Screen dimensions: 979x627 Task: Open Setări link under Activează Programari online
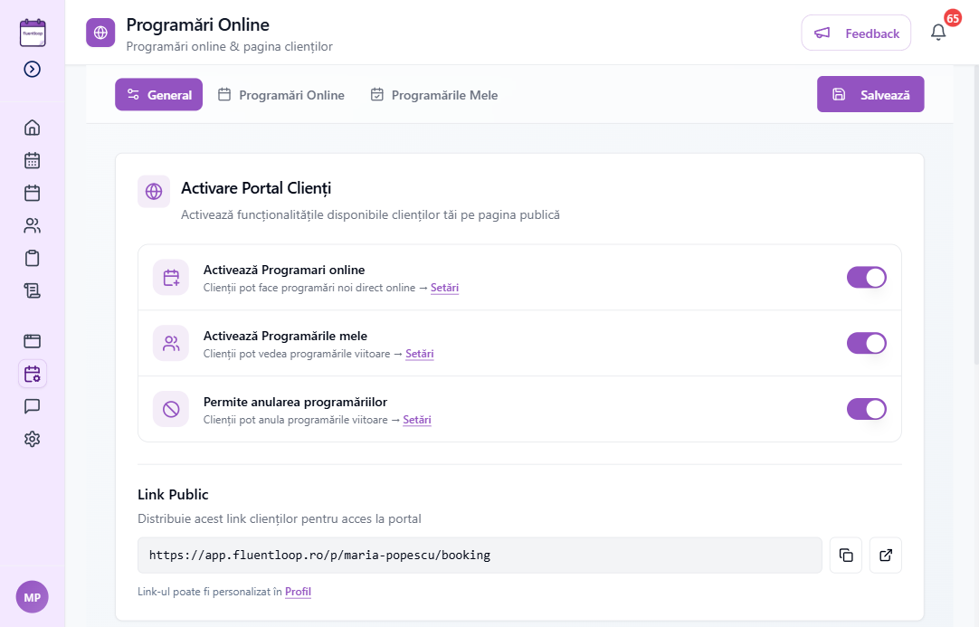444,288
